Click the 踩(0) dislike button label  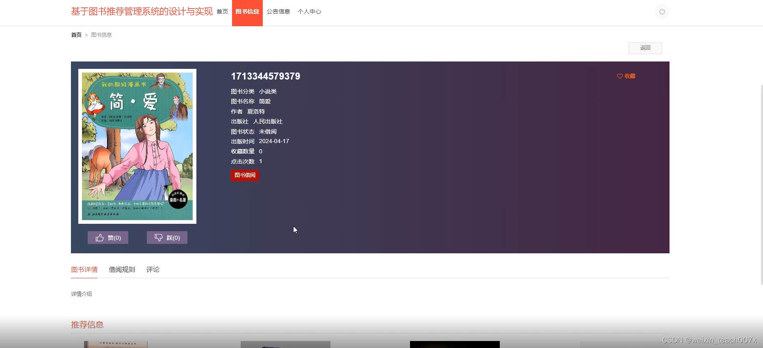click(173, 238)
